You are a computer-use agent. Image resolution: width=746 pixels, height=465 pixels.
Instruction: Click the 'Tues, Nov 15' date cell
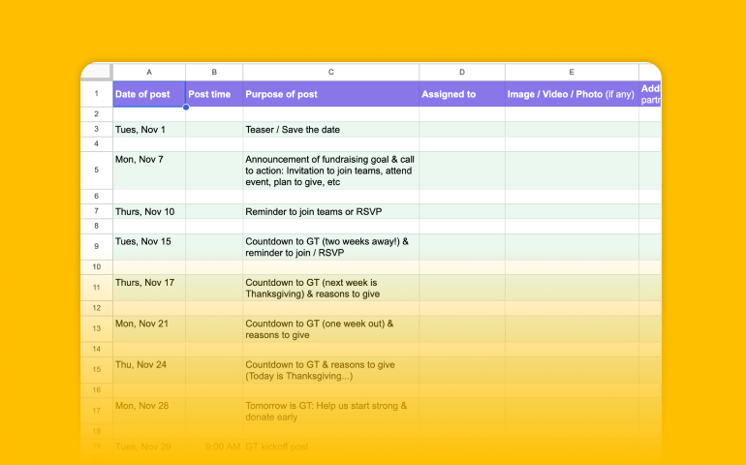click(149, 246)
